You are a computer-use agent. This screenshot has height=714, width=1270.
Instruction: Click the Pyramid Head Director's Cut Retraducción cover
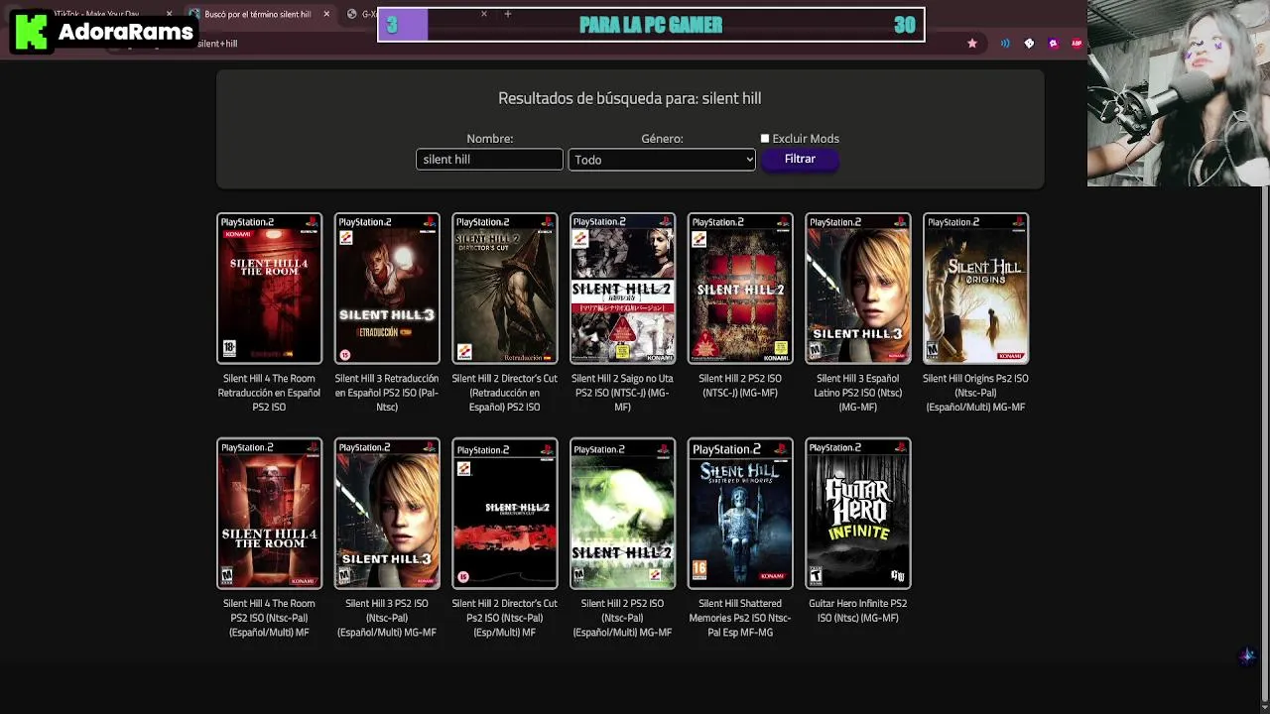point(504,289)
